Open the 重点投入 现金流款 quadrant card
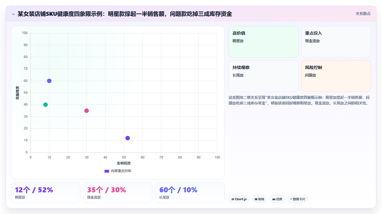The image size is (382, 214). 336,42
